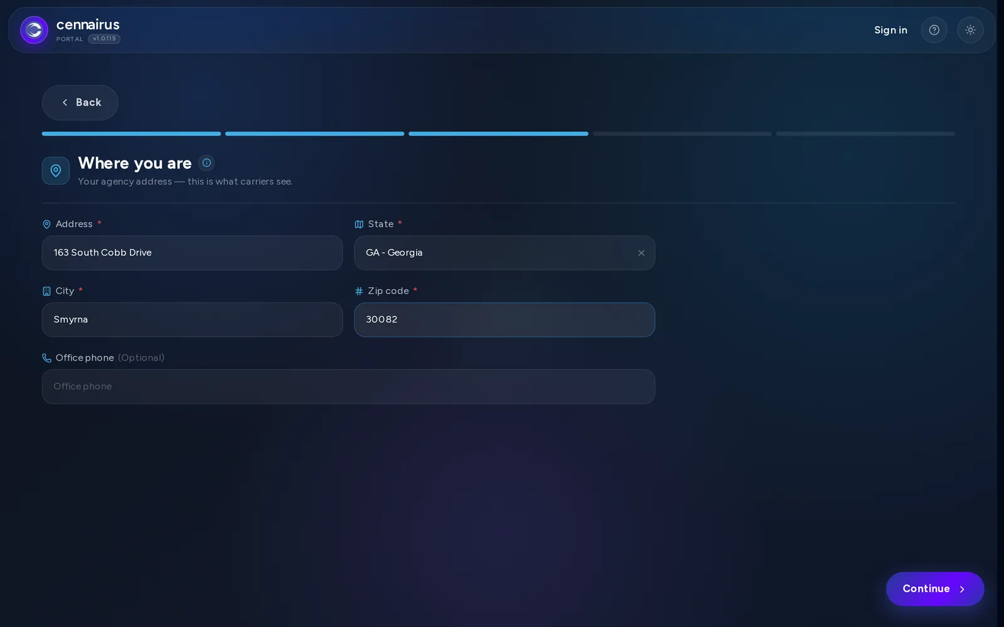Viewport: 1004px width, 627px height.
Task: Click the Sign in link
Action: [890, 30]
